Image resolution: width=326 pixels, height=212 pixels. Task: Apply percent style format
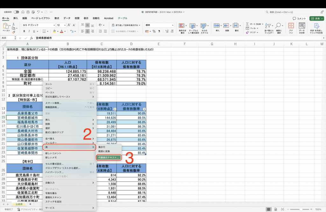pyautogui.click(x=154, y=32)
